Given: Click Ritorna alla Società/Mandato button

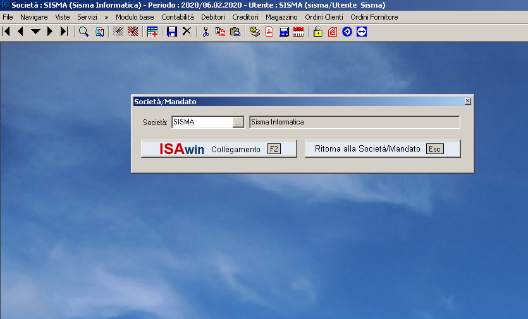Looking at the screenshot, I should pos(382,149).
